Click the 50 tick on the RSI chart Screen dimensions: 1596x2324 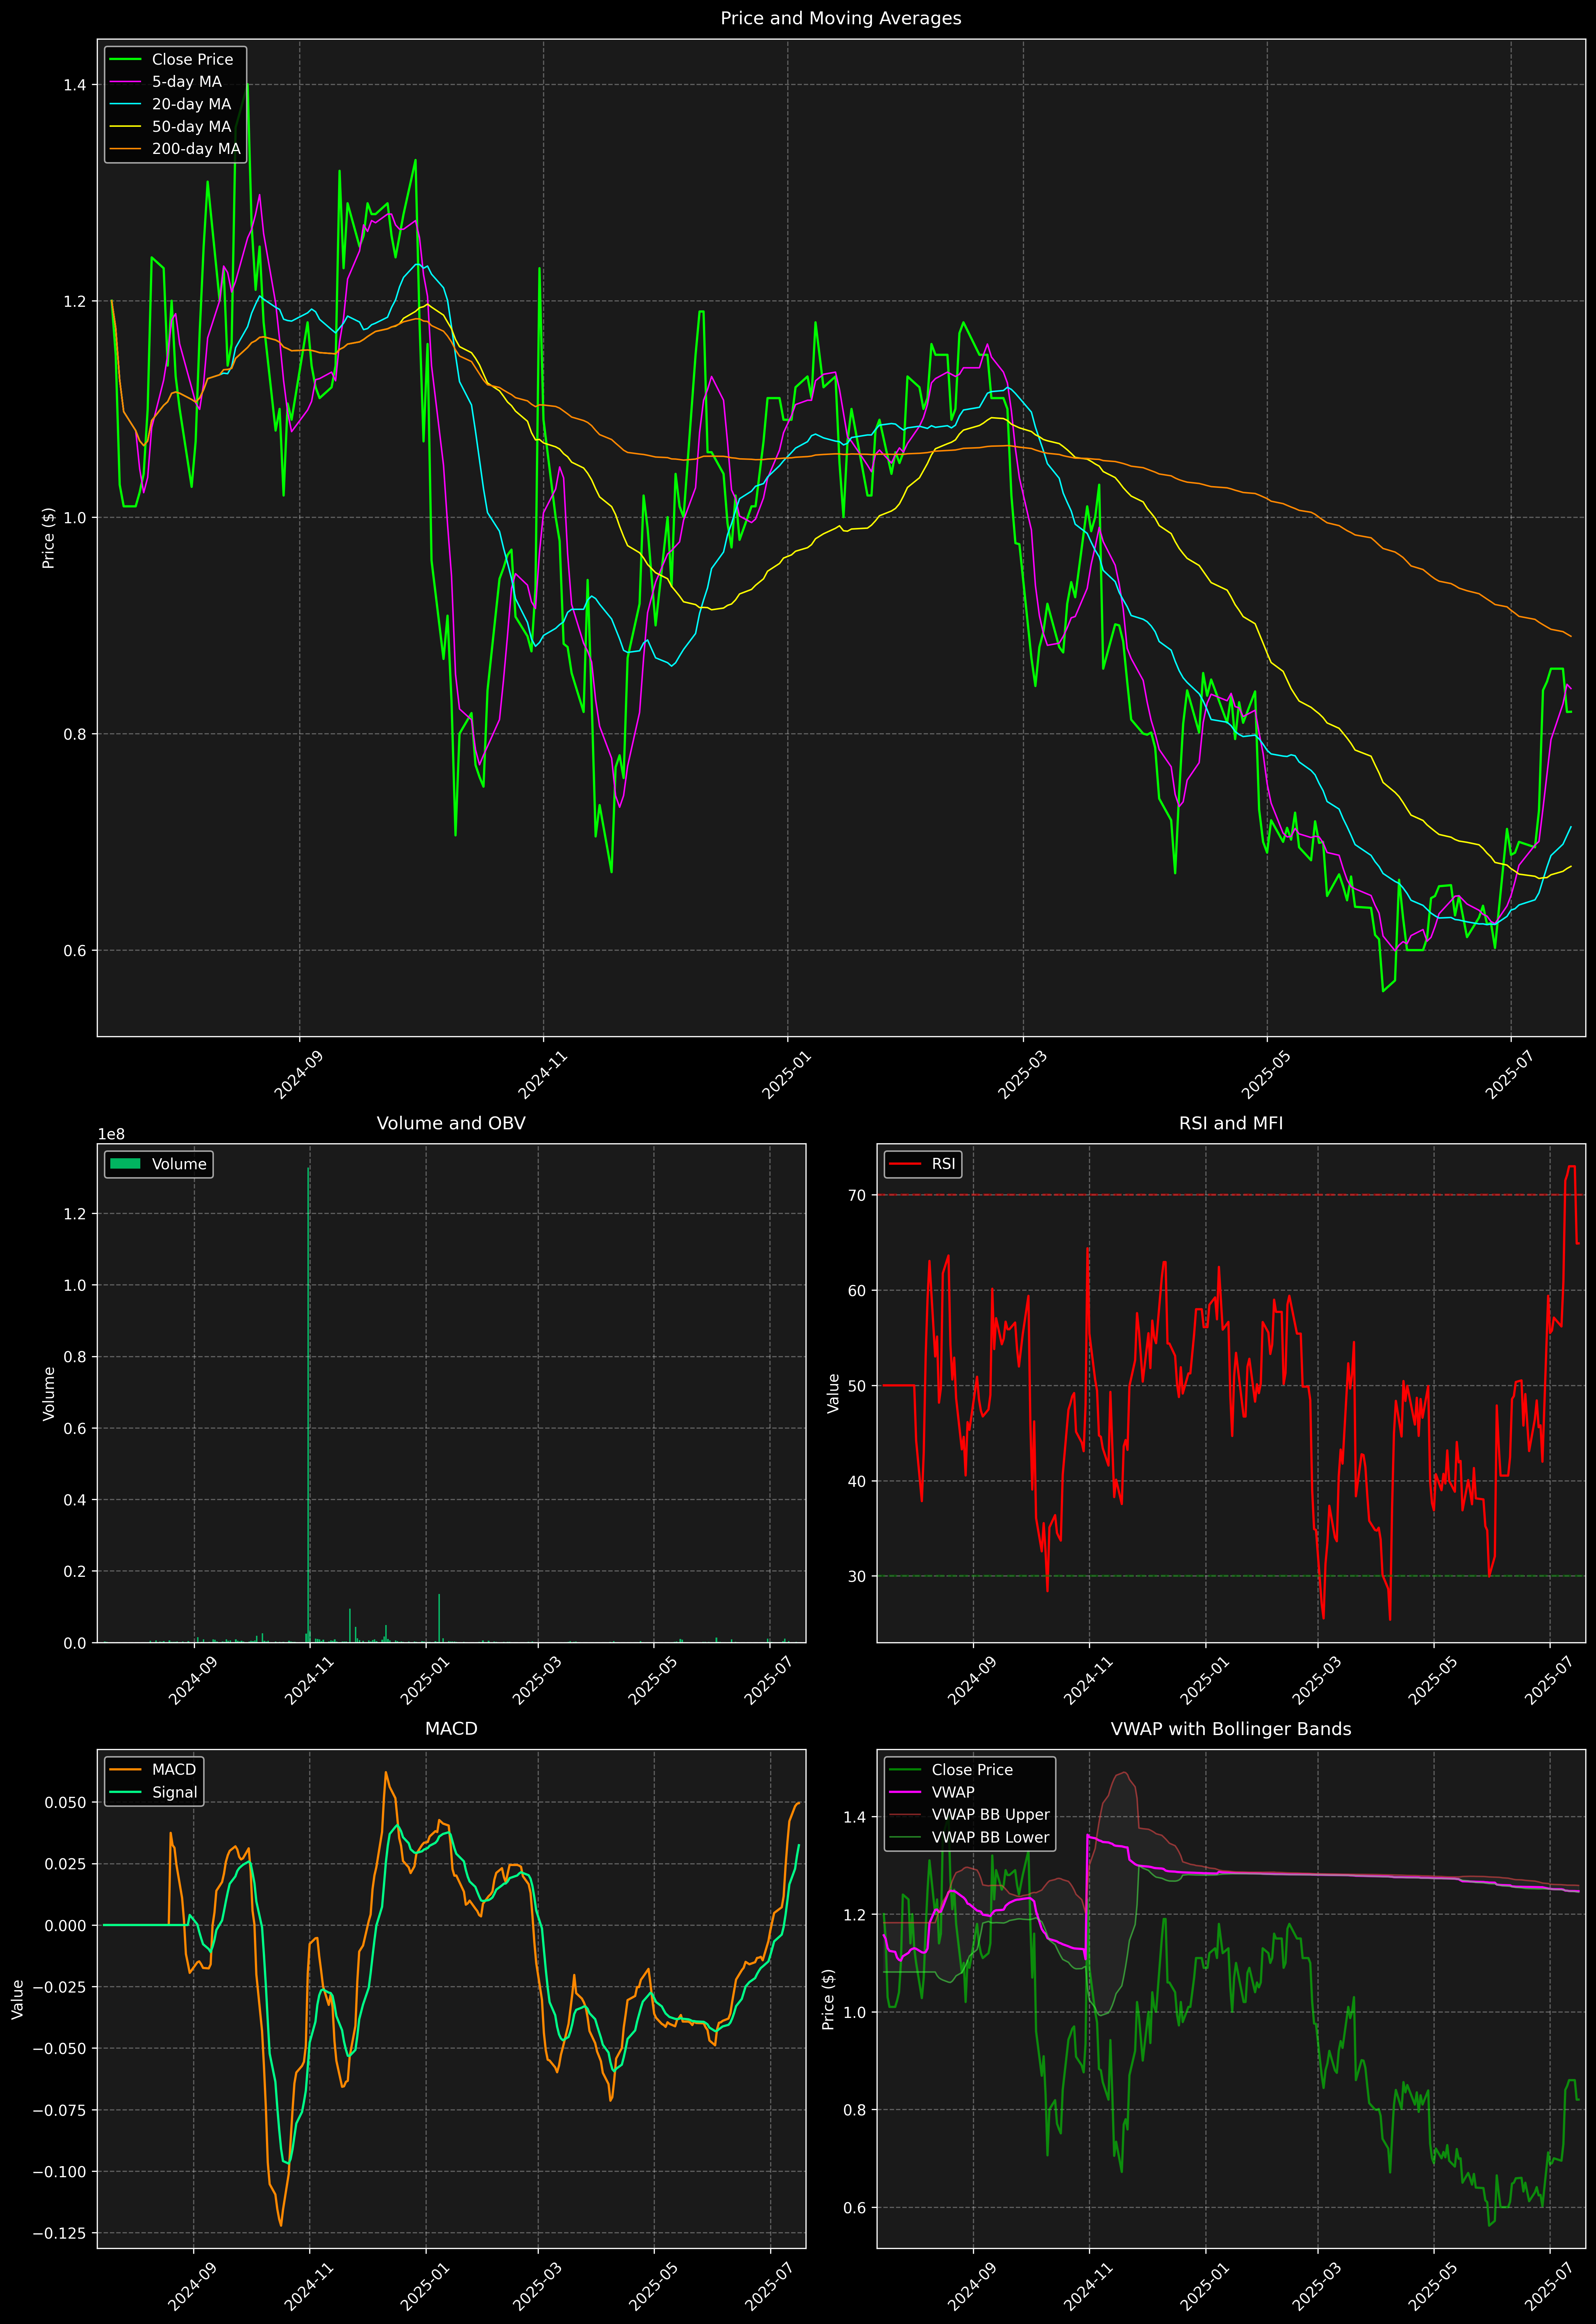857,1386
